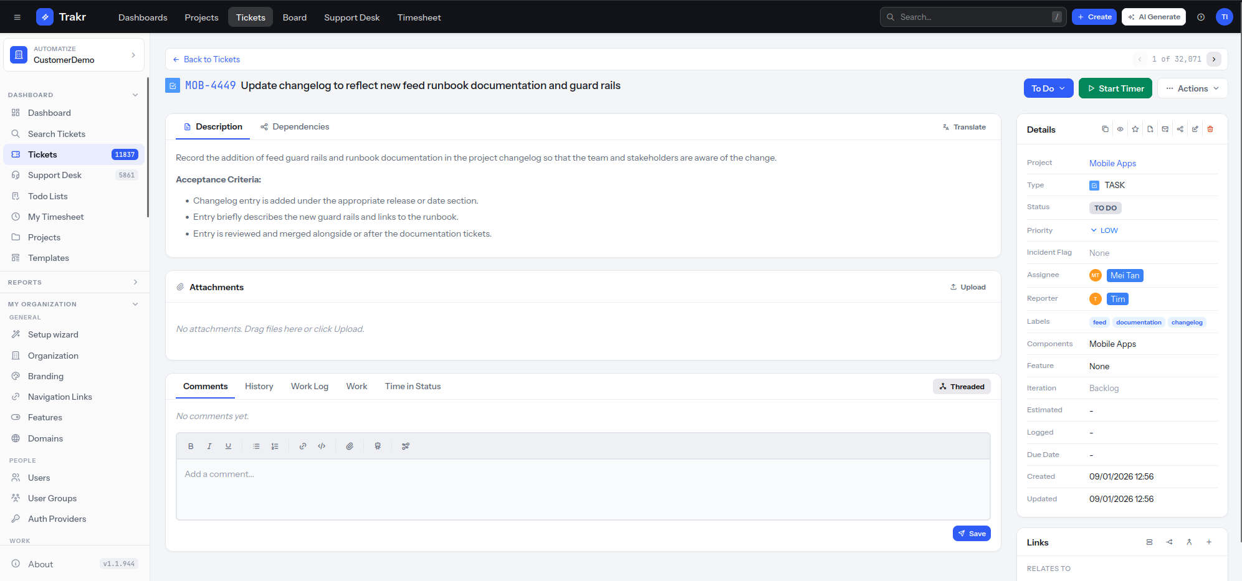Toggle bold in comment editor

pos(191,446)
